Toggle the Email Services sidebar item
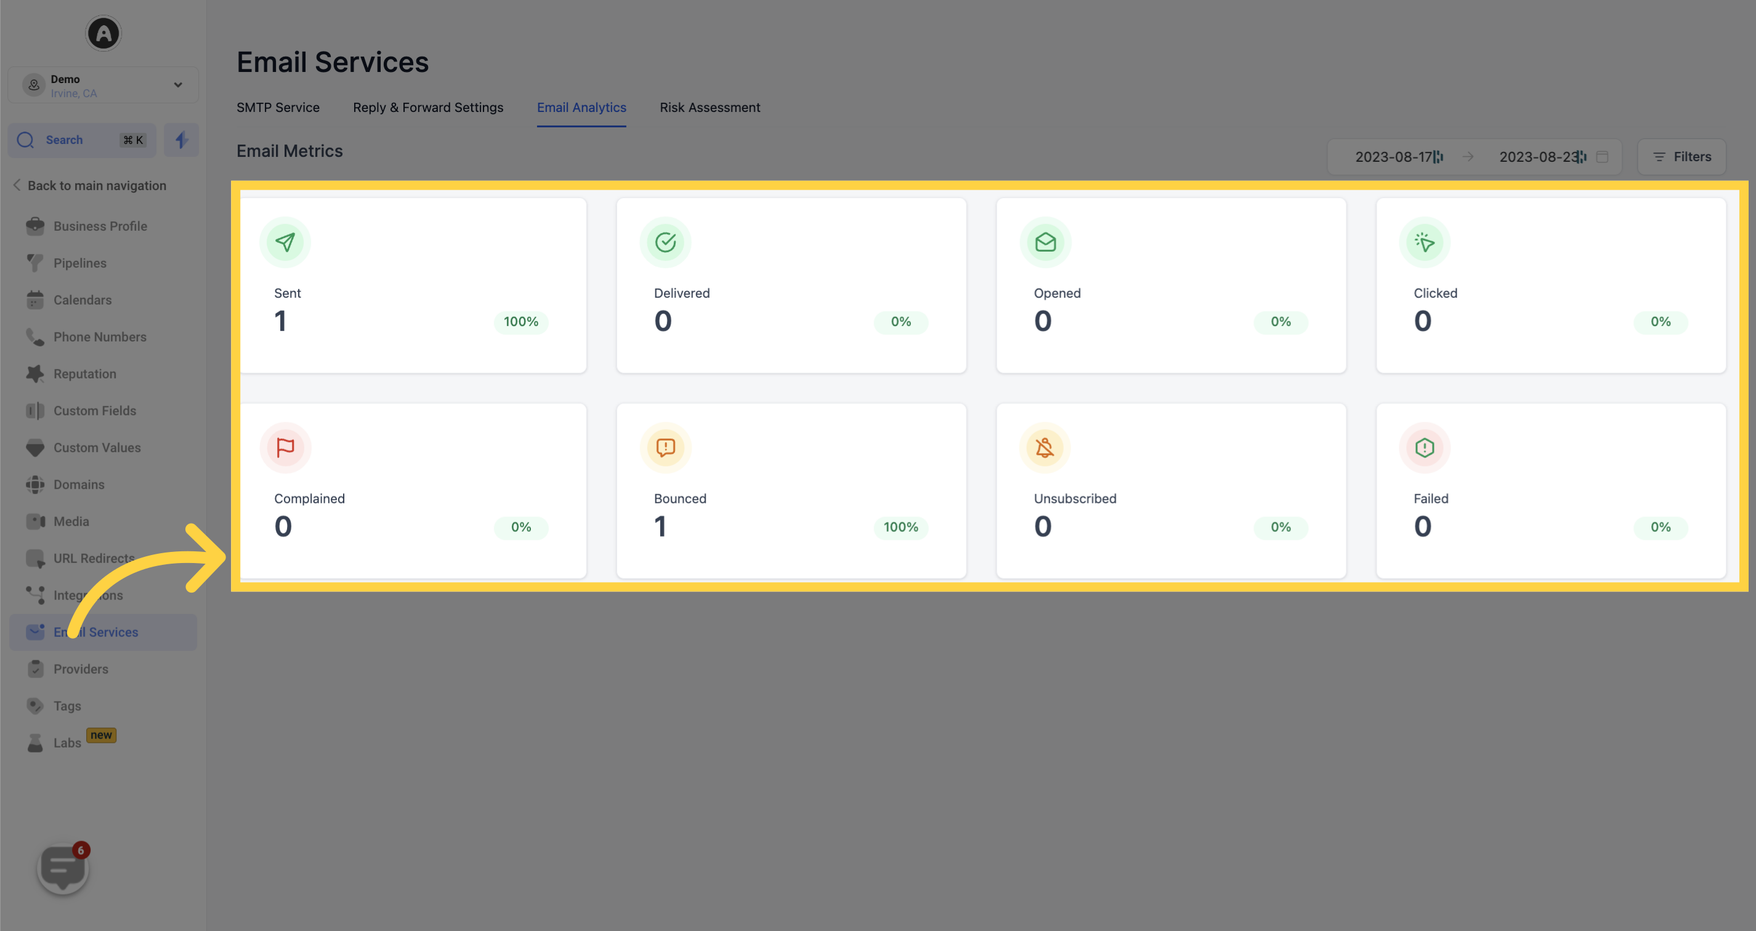The width and height of the screenshot is (1756, 931). (x=97, y=631)
